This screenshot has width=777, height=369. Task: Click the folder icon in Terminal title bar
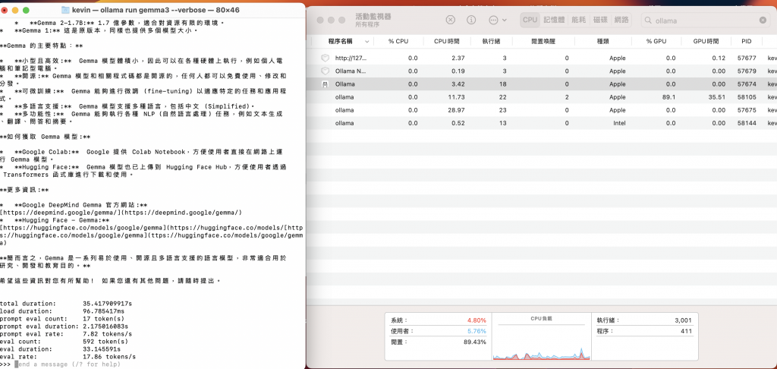tap(65, 10)
